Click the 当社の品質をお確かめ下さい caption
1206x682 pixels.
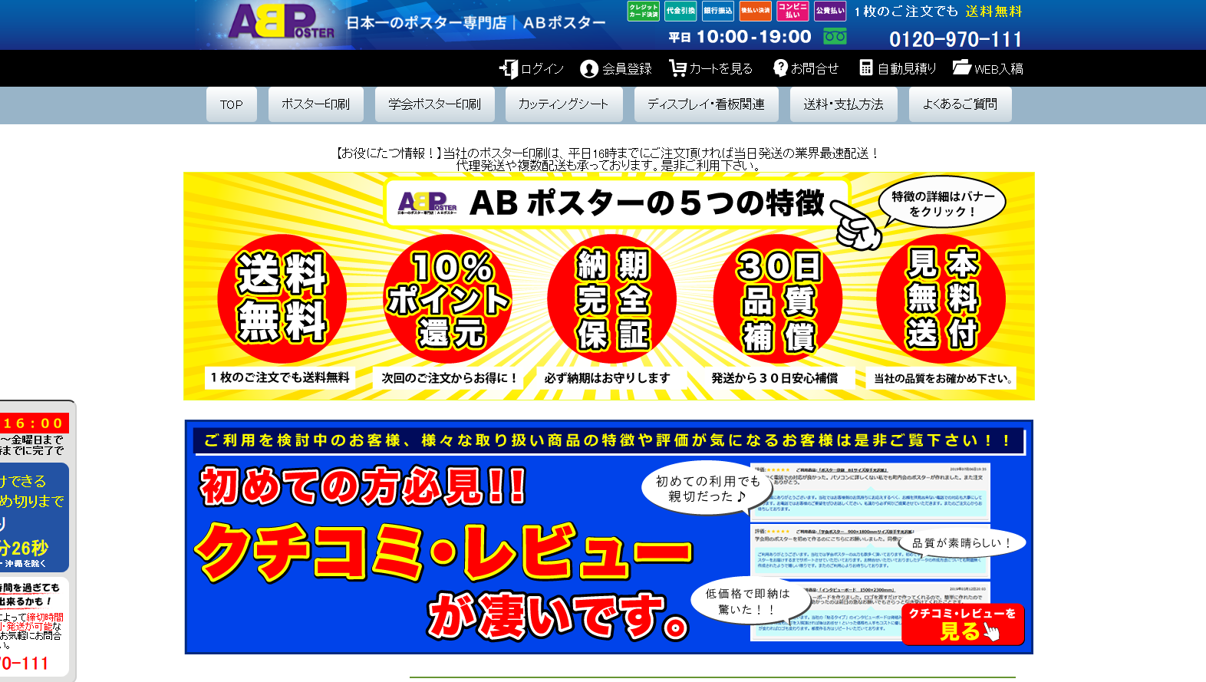[943, 378]
